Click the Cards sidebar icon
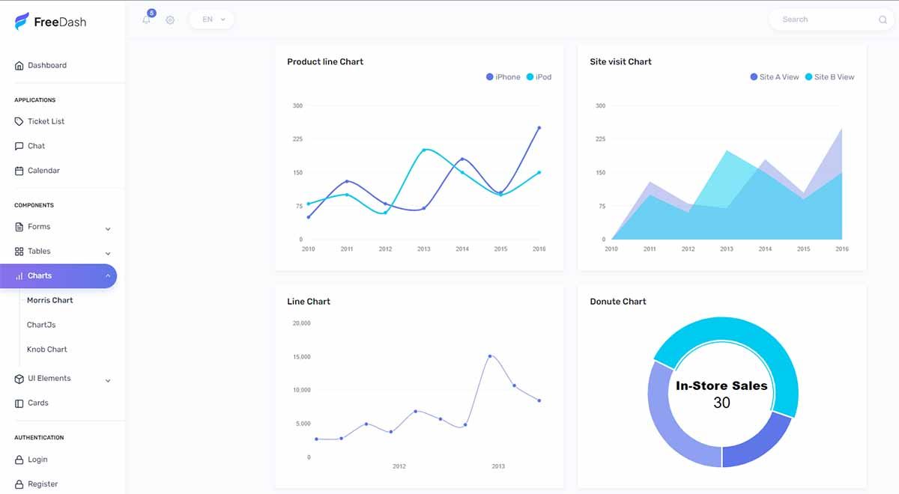The width and height of the screenshot is (899, 494). (x=17, y=403)
